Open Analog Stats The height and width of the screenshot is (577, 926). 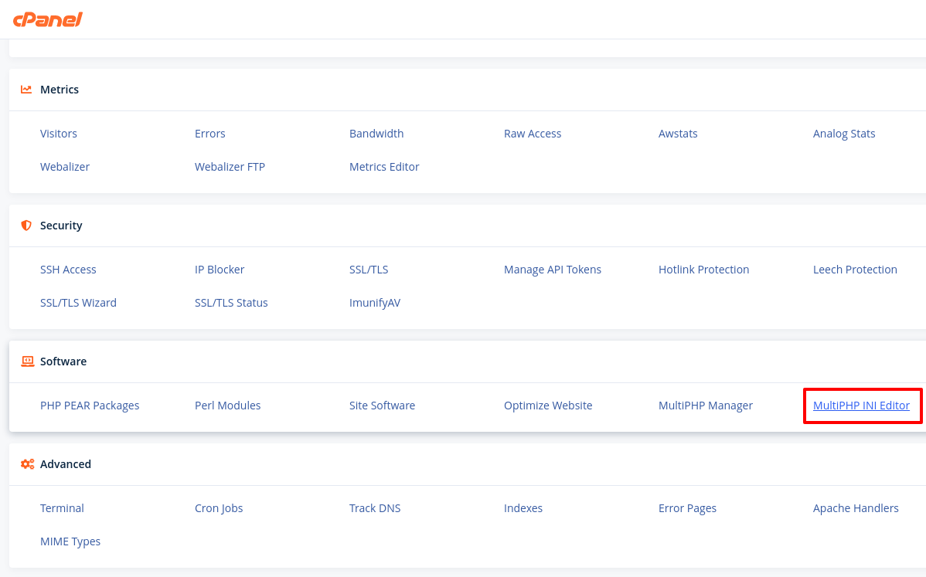click(x=844, y=134)
